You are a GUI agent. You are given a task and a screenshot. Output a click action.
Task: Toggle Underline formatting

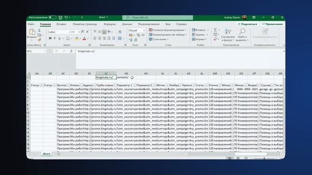(x=59, y=38)
